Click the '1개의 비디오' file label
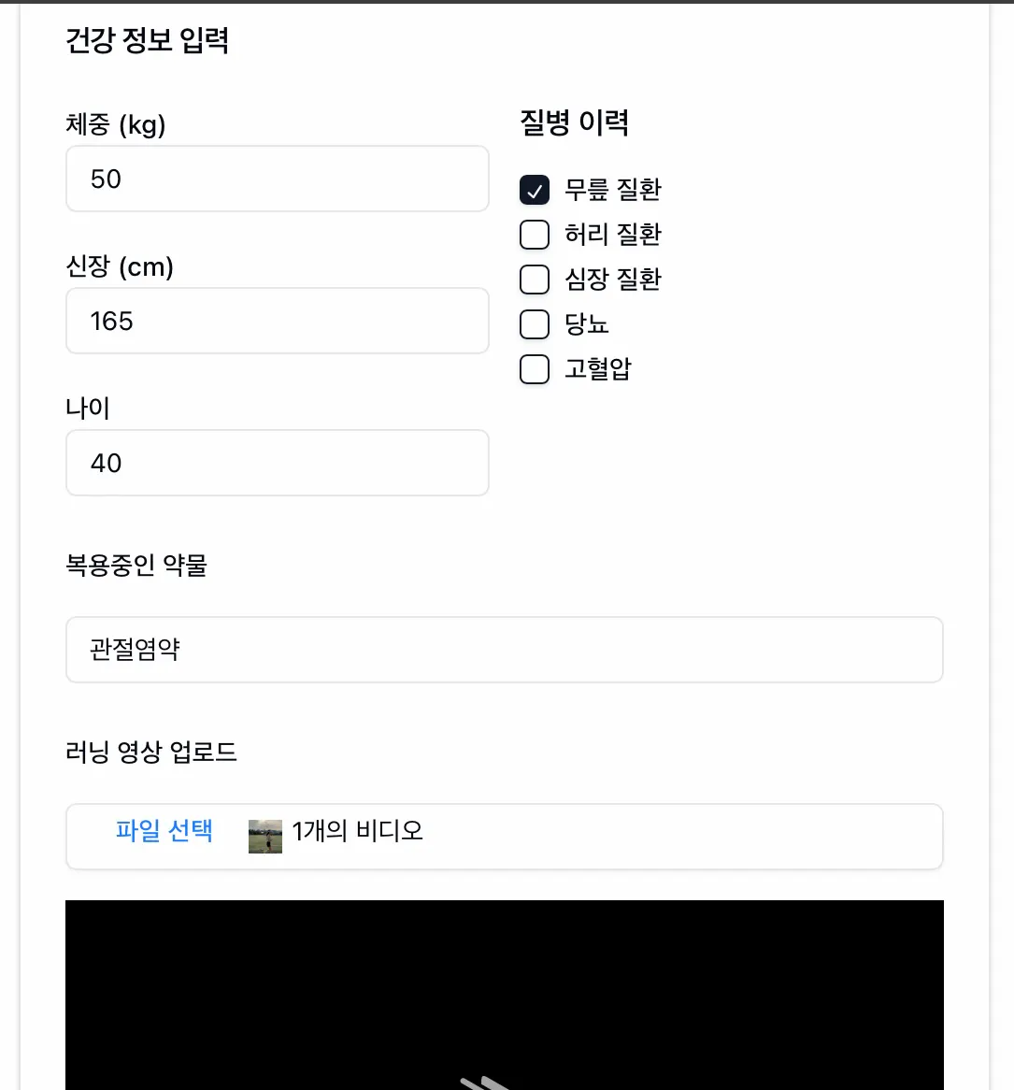The image size is (1014, 1090). coord(358,831)
